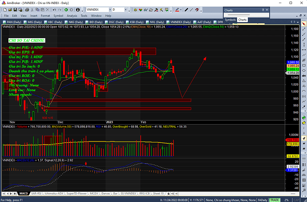Open the Symbol menu
This screenshot has height=202, width=307.
tap(58, 16)
